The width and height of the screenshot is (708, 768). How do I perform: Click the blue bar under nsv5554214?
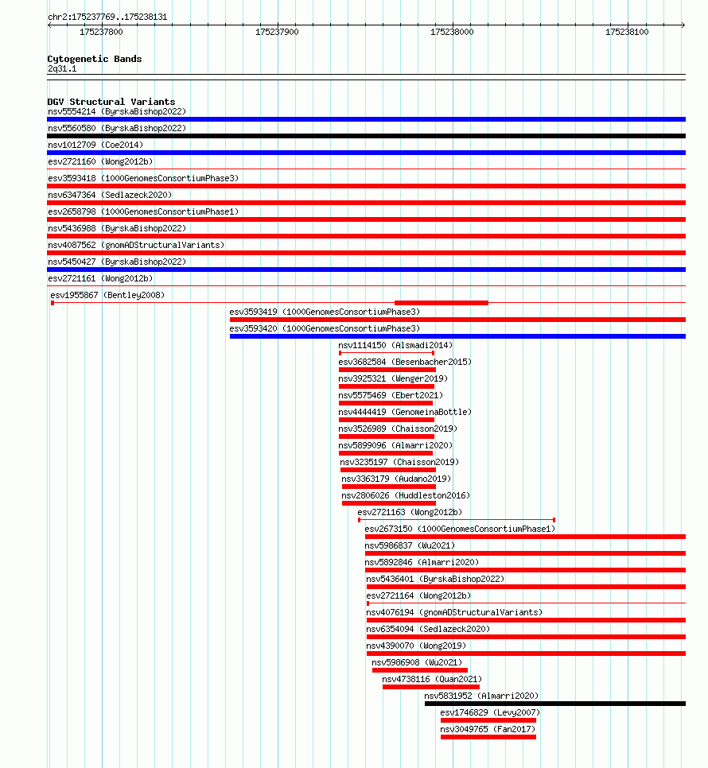(367, 119)
